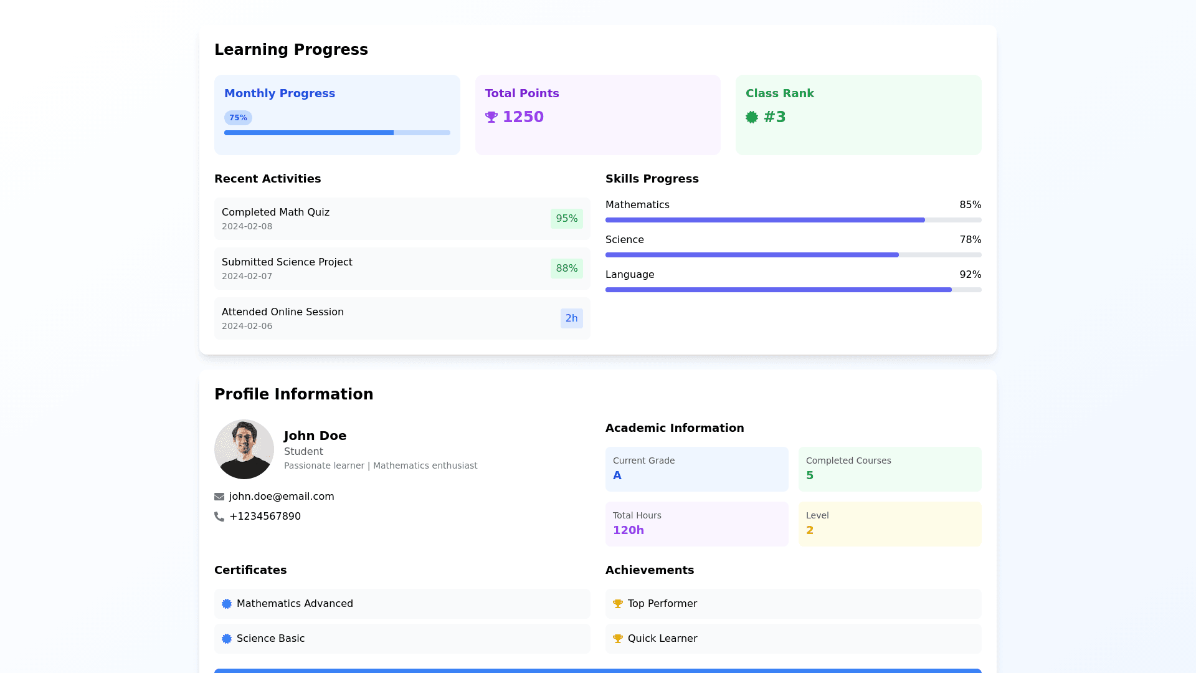Click the Mathematics skill progress bar
This screenshot has height=673, width=1196.
point(793,220)
